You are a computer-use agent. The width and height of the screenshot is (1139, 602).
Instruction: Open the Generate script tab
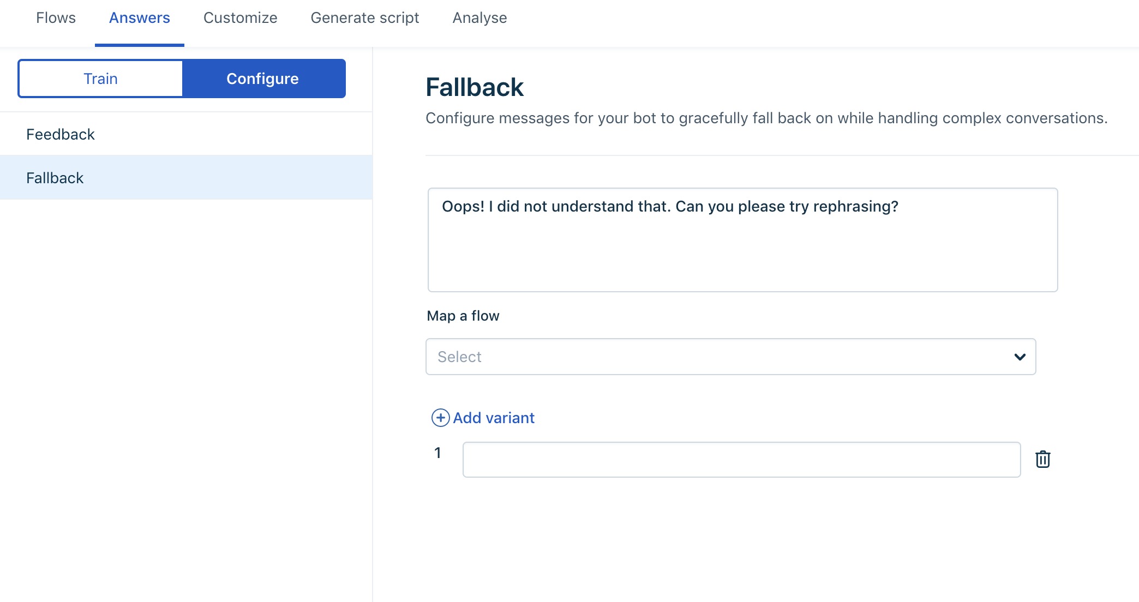364,18
